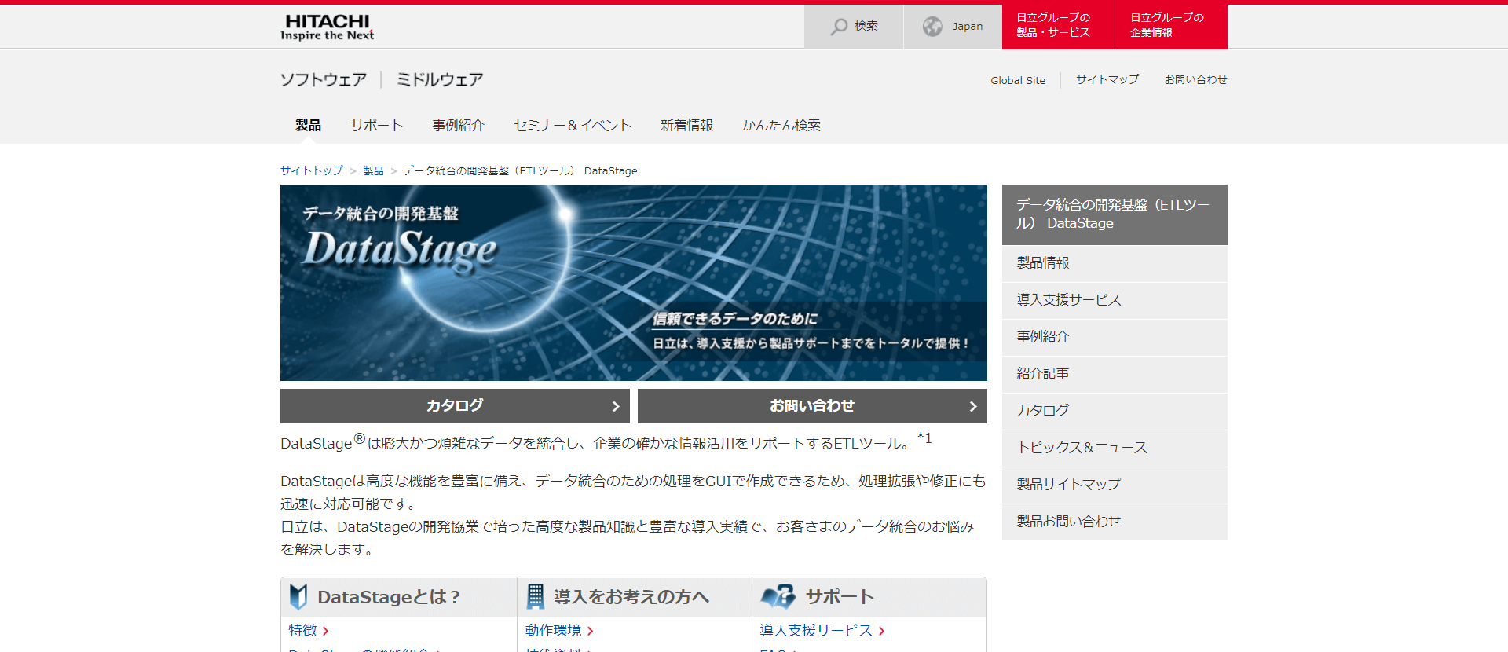Open the 検索 search button

click(854, 27)
